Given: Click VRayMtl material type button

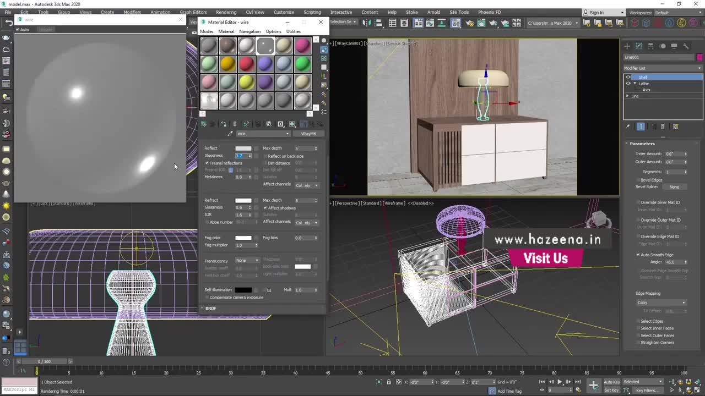Looking at the screenshot, I should pyautogui.click(x=308, y=134).
